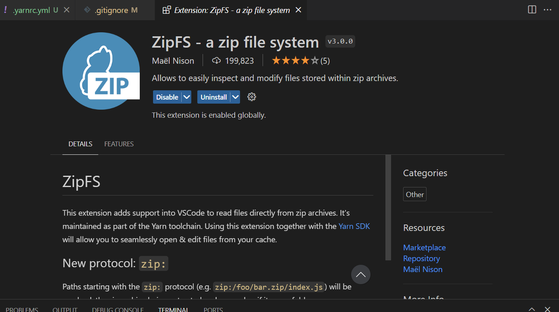Open the Maël Nison resource link
This screenshot has height=312, width=559.
[x=423, y=269]
